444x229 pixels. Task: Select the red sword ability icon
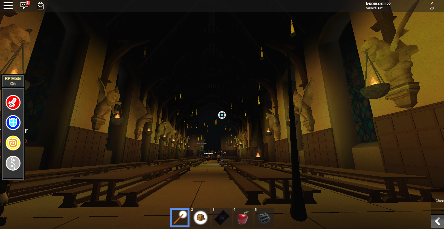click(13, 103)
